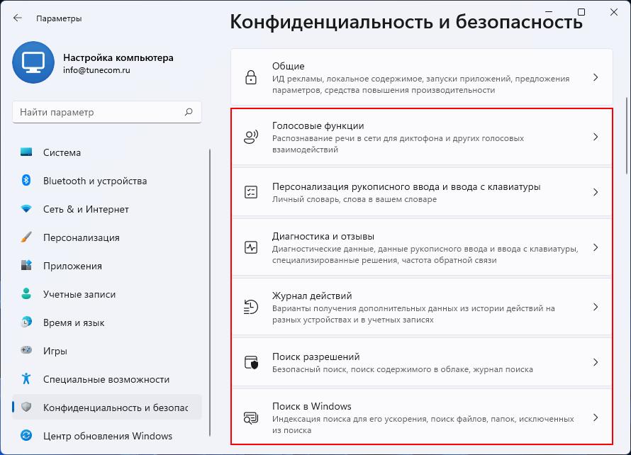Click the email info@tunecom.ru
Image resolution: width=631 pixels, height=455 pixels.
click(96, 70)
